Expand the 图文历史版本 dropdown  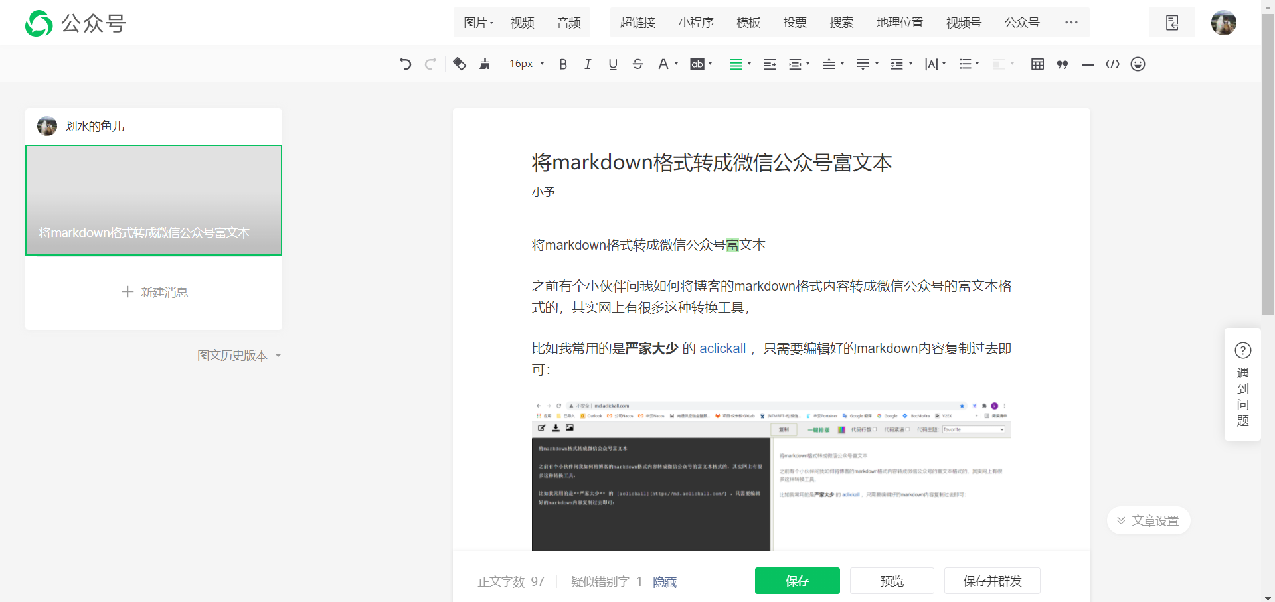pyautogui.click(x=239, y=356)
